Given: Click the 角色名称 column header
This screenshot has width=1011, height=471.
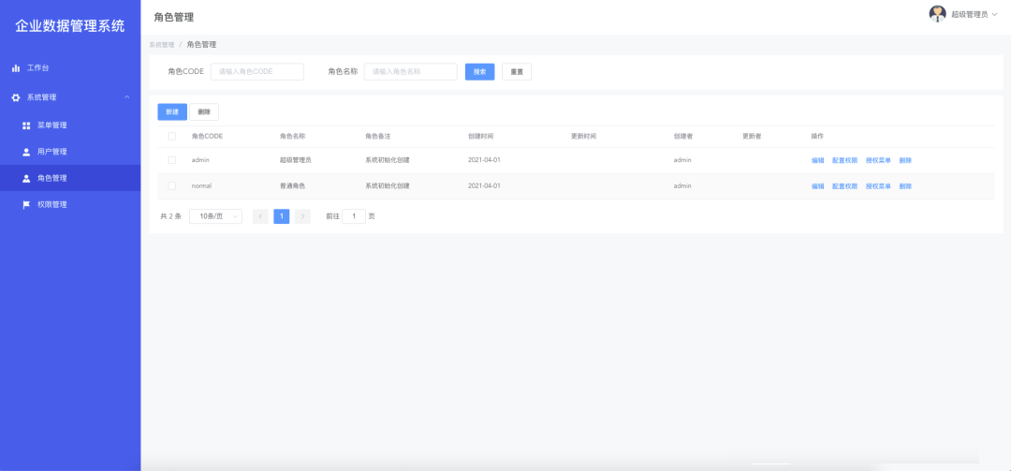Looking at the screenshot, I should [x=292, y=136].
